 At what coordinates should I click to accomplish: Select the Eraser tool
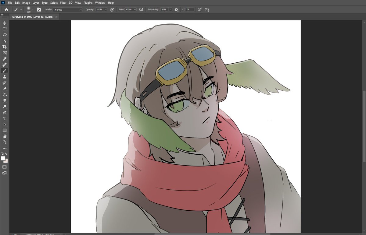(5, 89)
